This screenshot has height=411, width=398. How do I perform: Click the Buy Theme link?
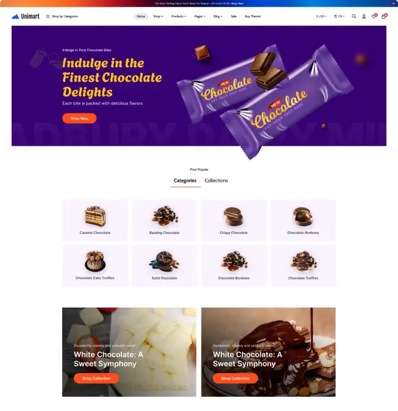point(253,16)
